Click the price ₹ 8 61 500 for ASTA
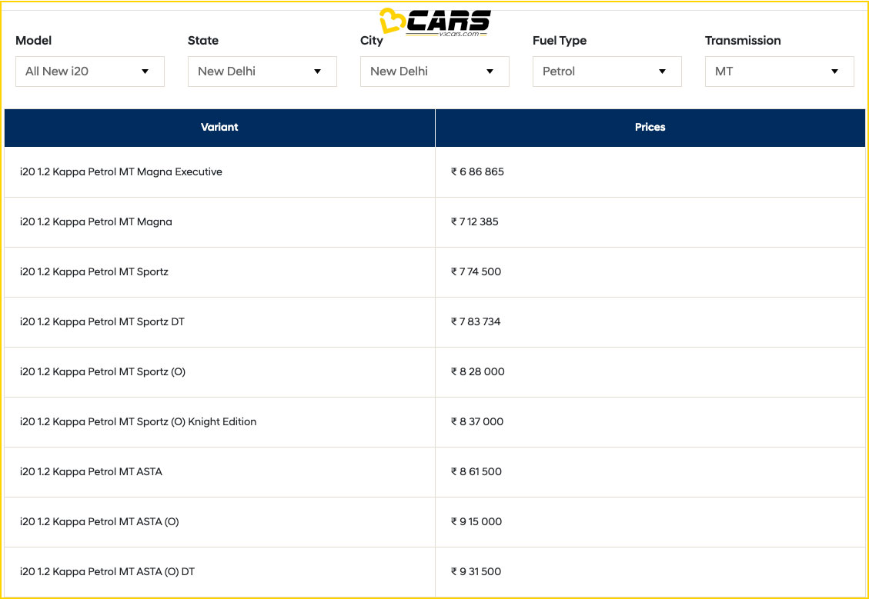This screenshot has height=599, width=869. pos(475,471)
